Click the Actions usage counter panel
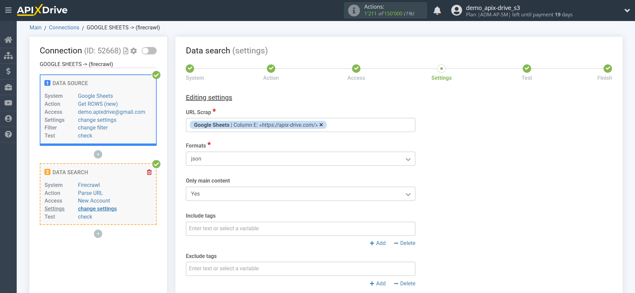Image resolution: width=635 pixels, height=293 pixels. tap(385, 10)
